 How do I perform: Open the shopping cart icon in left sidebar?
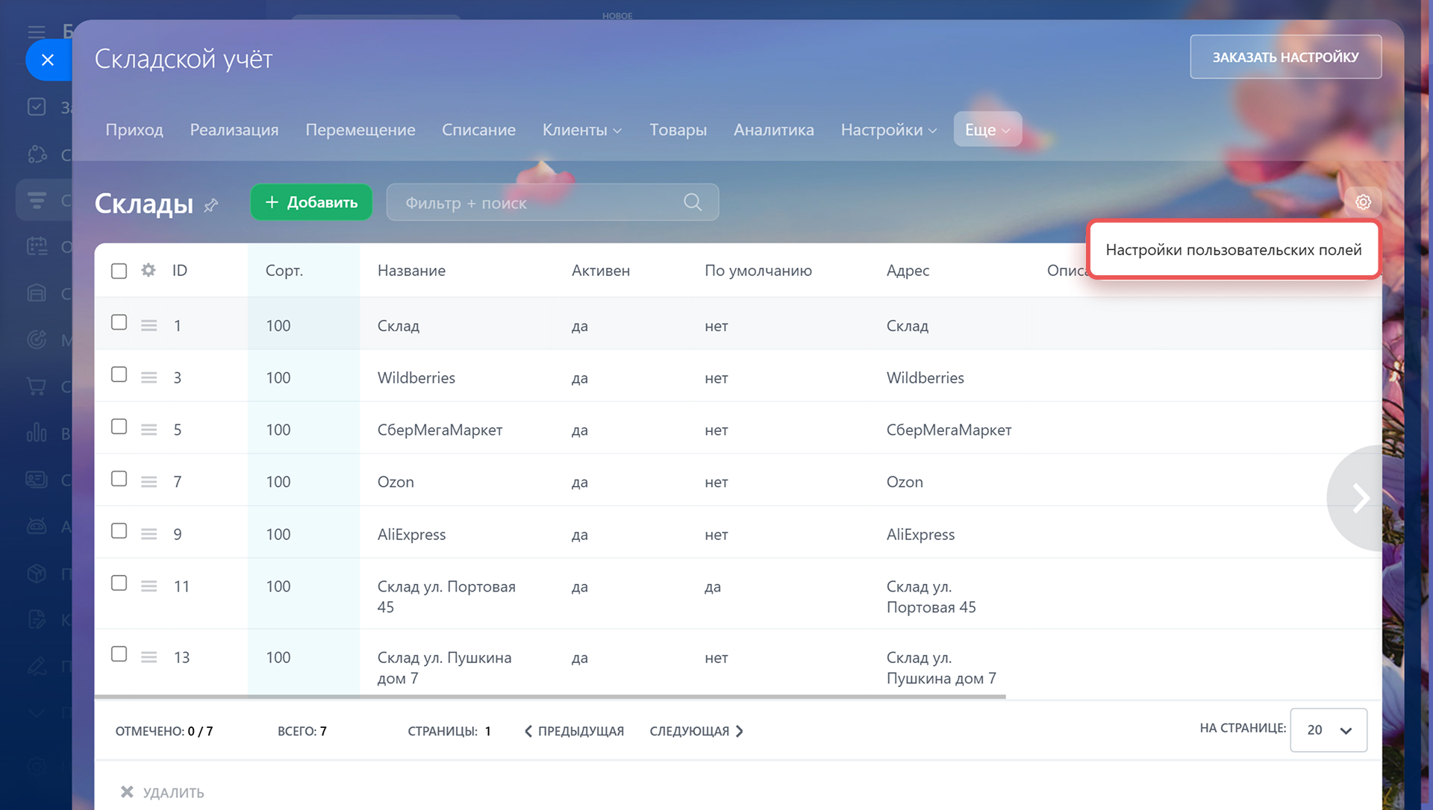pyautogui.click(x=37, y=386)
